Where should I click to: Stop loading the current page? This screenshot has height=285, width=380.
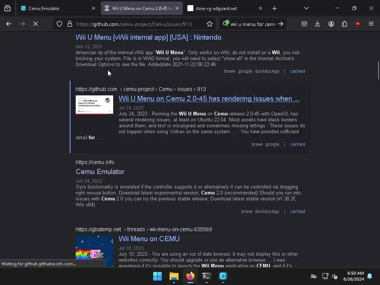(35, 24)
